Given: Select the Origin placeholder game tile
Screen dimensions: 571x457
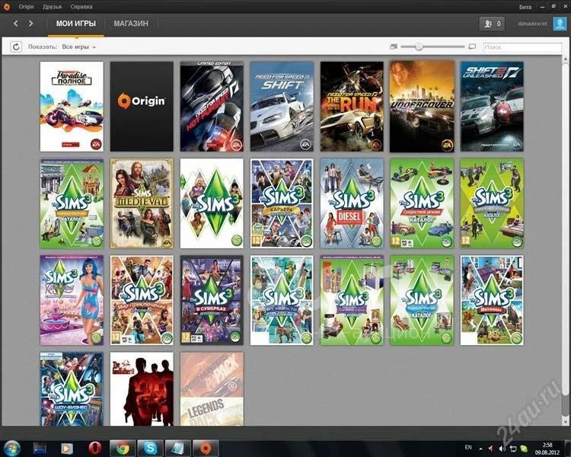Looking at the screenshot, I should [142, 107].
